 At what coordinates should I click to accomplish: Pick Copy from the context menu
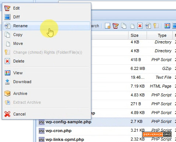pos(46,35)
